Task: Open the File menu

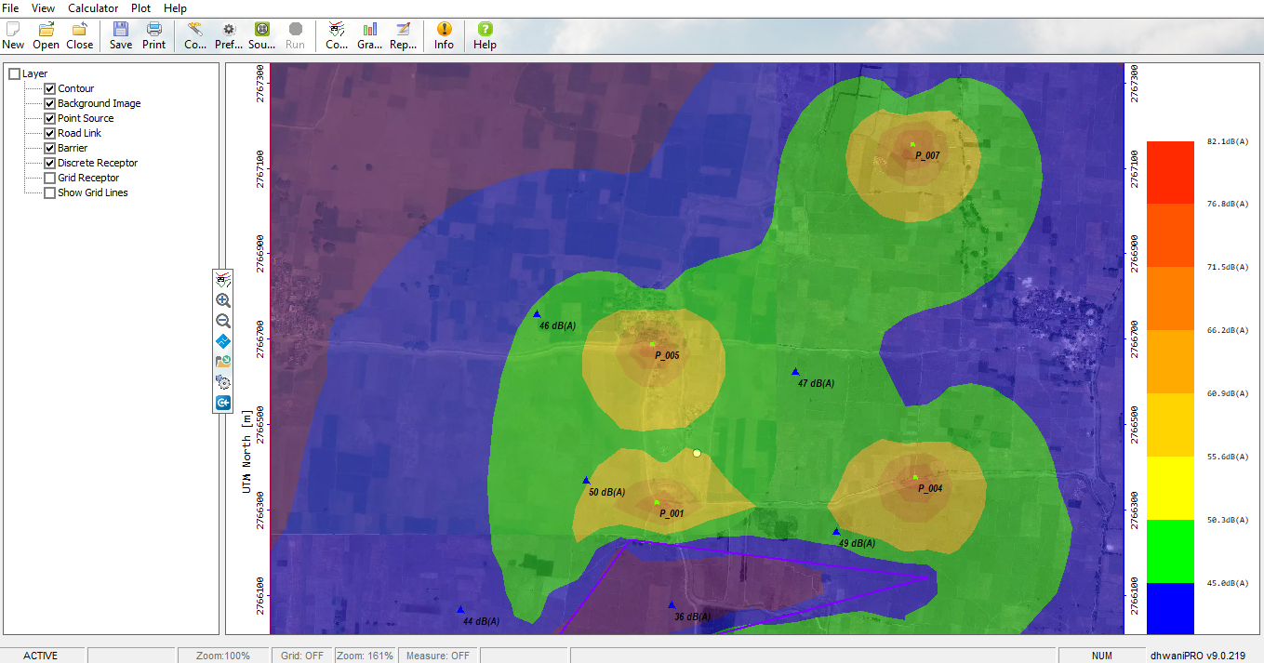Action: pos(11,7)
